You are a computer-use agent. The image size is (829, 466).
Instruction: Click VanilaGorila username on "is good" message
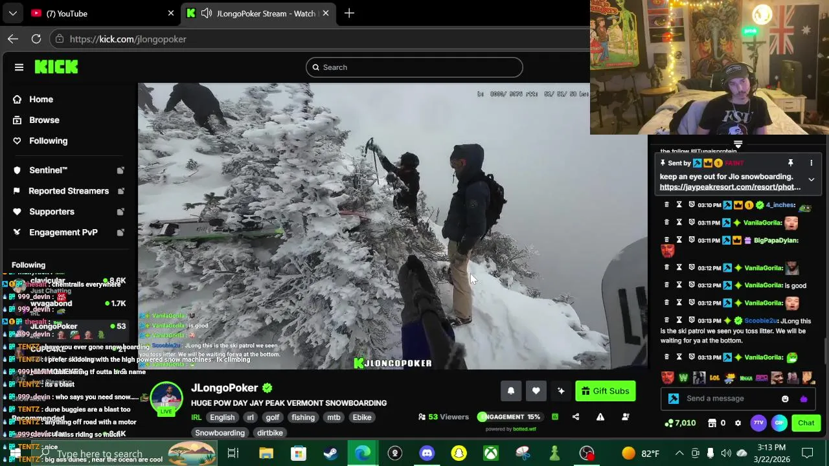point(764,285)
